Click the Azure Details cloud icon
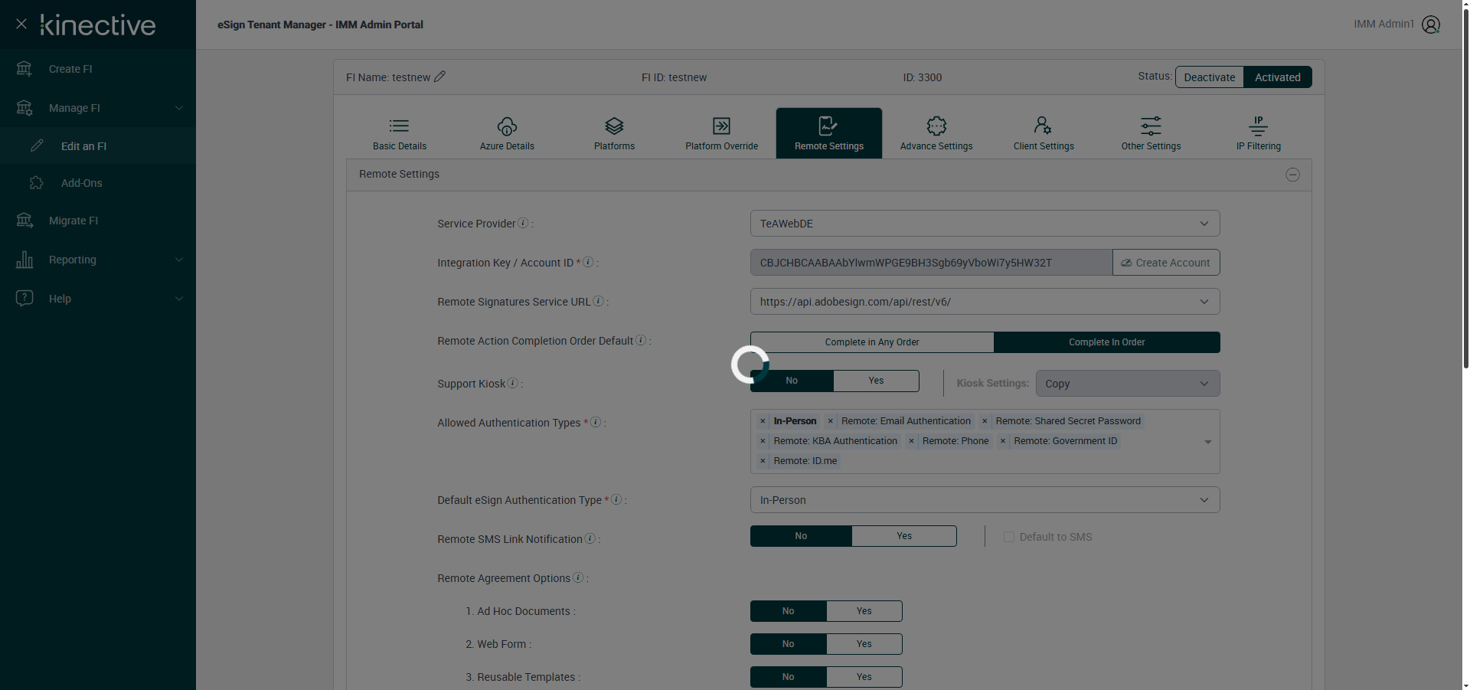Screen dimensions: 1470x690 pos(507,126)
